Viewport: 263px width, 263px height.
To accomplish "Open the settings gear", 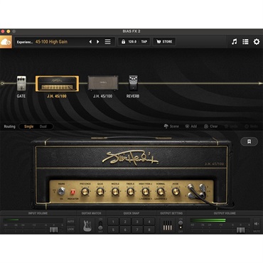I will [257, 42].
